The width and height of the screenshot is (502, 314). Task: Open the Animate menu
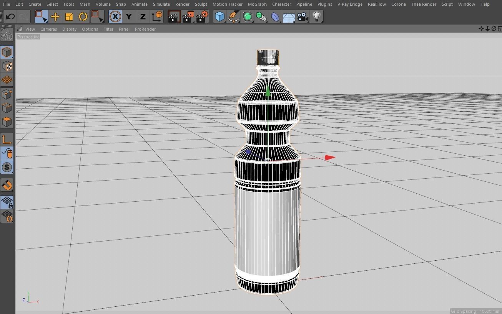pos(140,4)
